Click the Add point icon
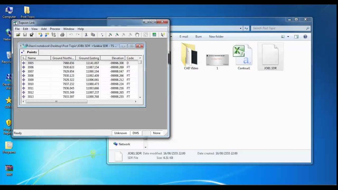The width and height of the screenshot is (338, 190). click(102, 35)
